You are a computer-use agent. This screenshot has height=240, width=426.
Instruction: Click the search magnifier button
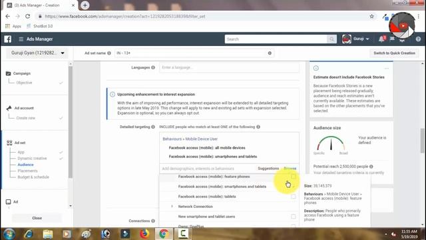click(x=331, y=39)
